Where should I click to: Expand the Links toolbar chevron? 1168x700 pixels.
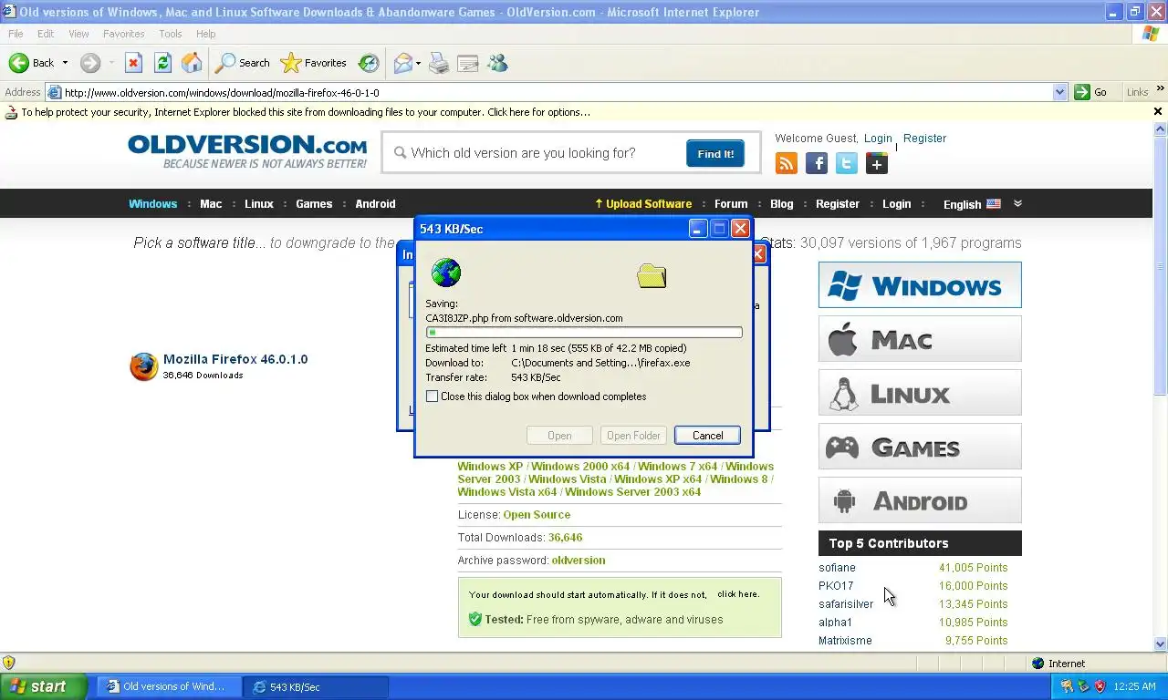coord(1161,89)
